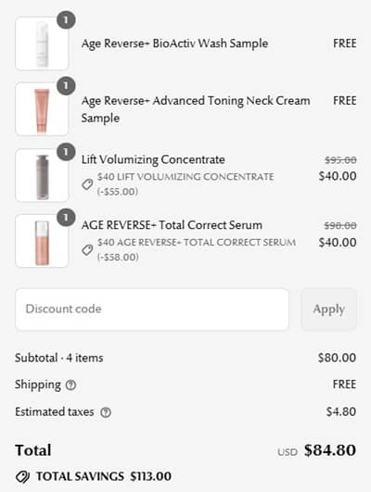Click the Estimated taxes help icon
371x492 pixels.
click(106, 412)
